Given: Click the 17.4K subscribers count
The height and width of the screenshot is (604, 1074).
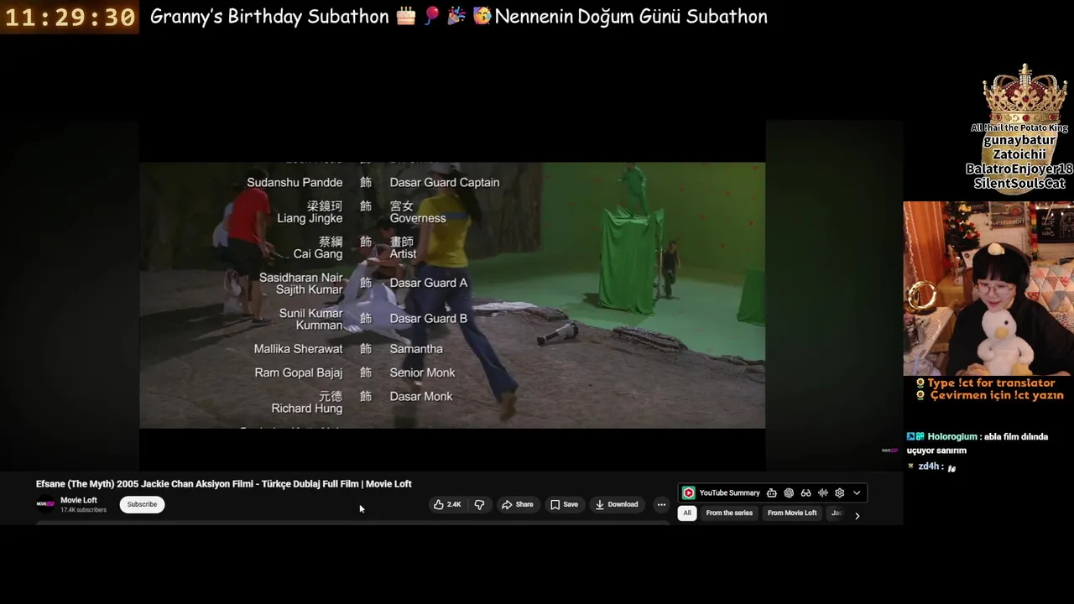Looking at the screenshot, I should [x=83, y=510].
